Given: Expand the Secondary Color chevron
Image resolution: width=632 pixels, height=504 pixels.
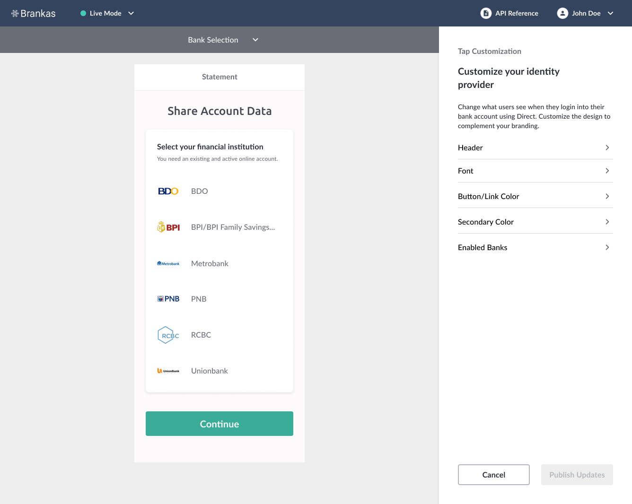Looking at the screenshot, I should tap(607, 222).
